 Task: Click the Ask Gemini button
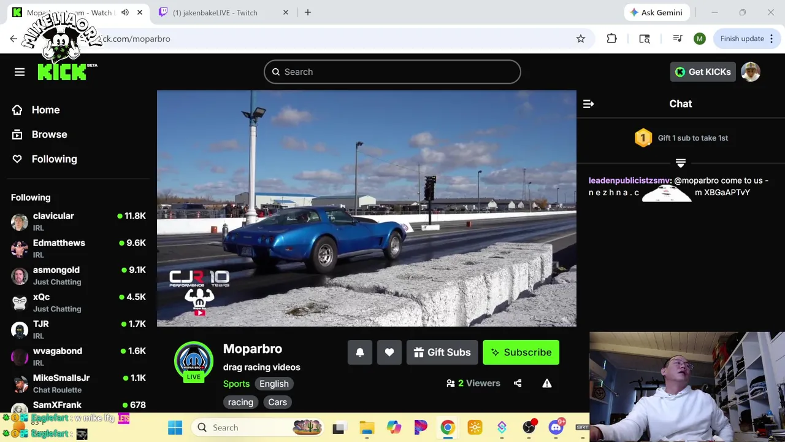pyautogui.click(x=657, y=12)
